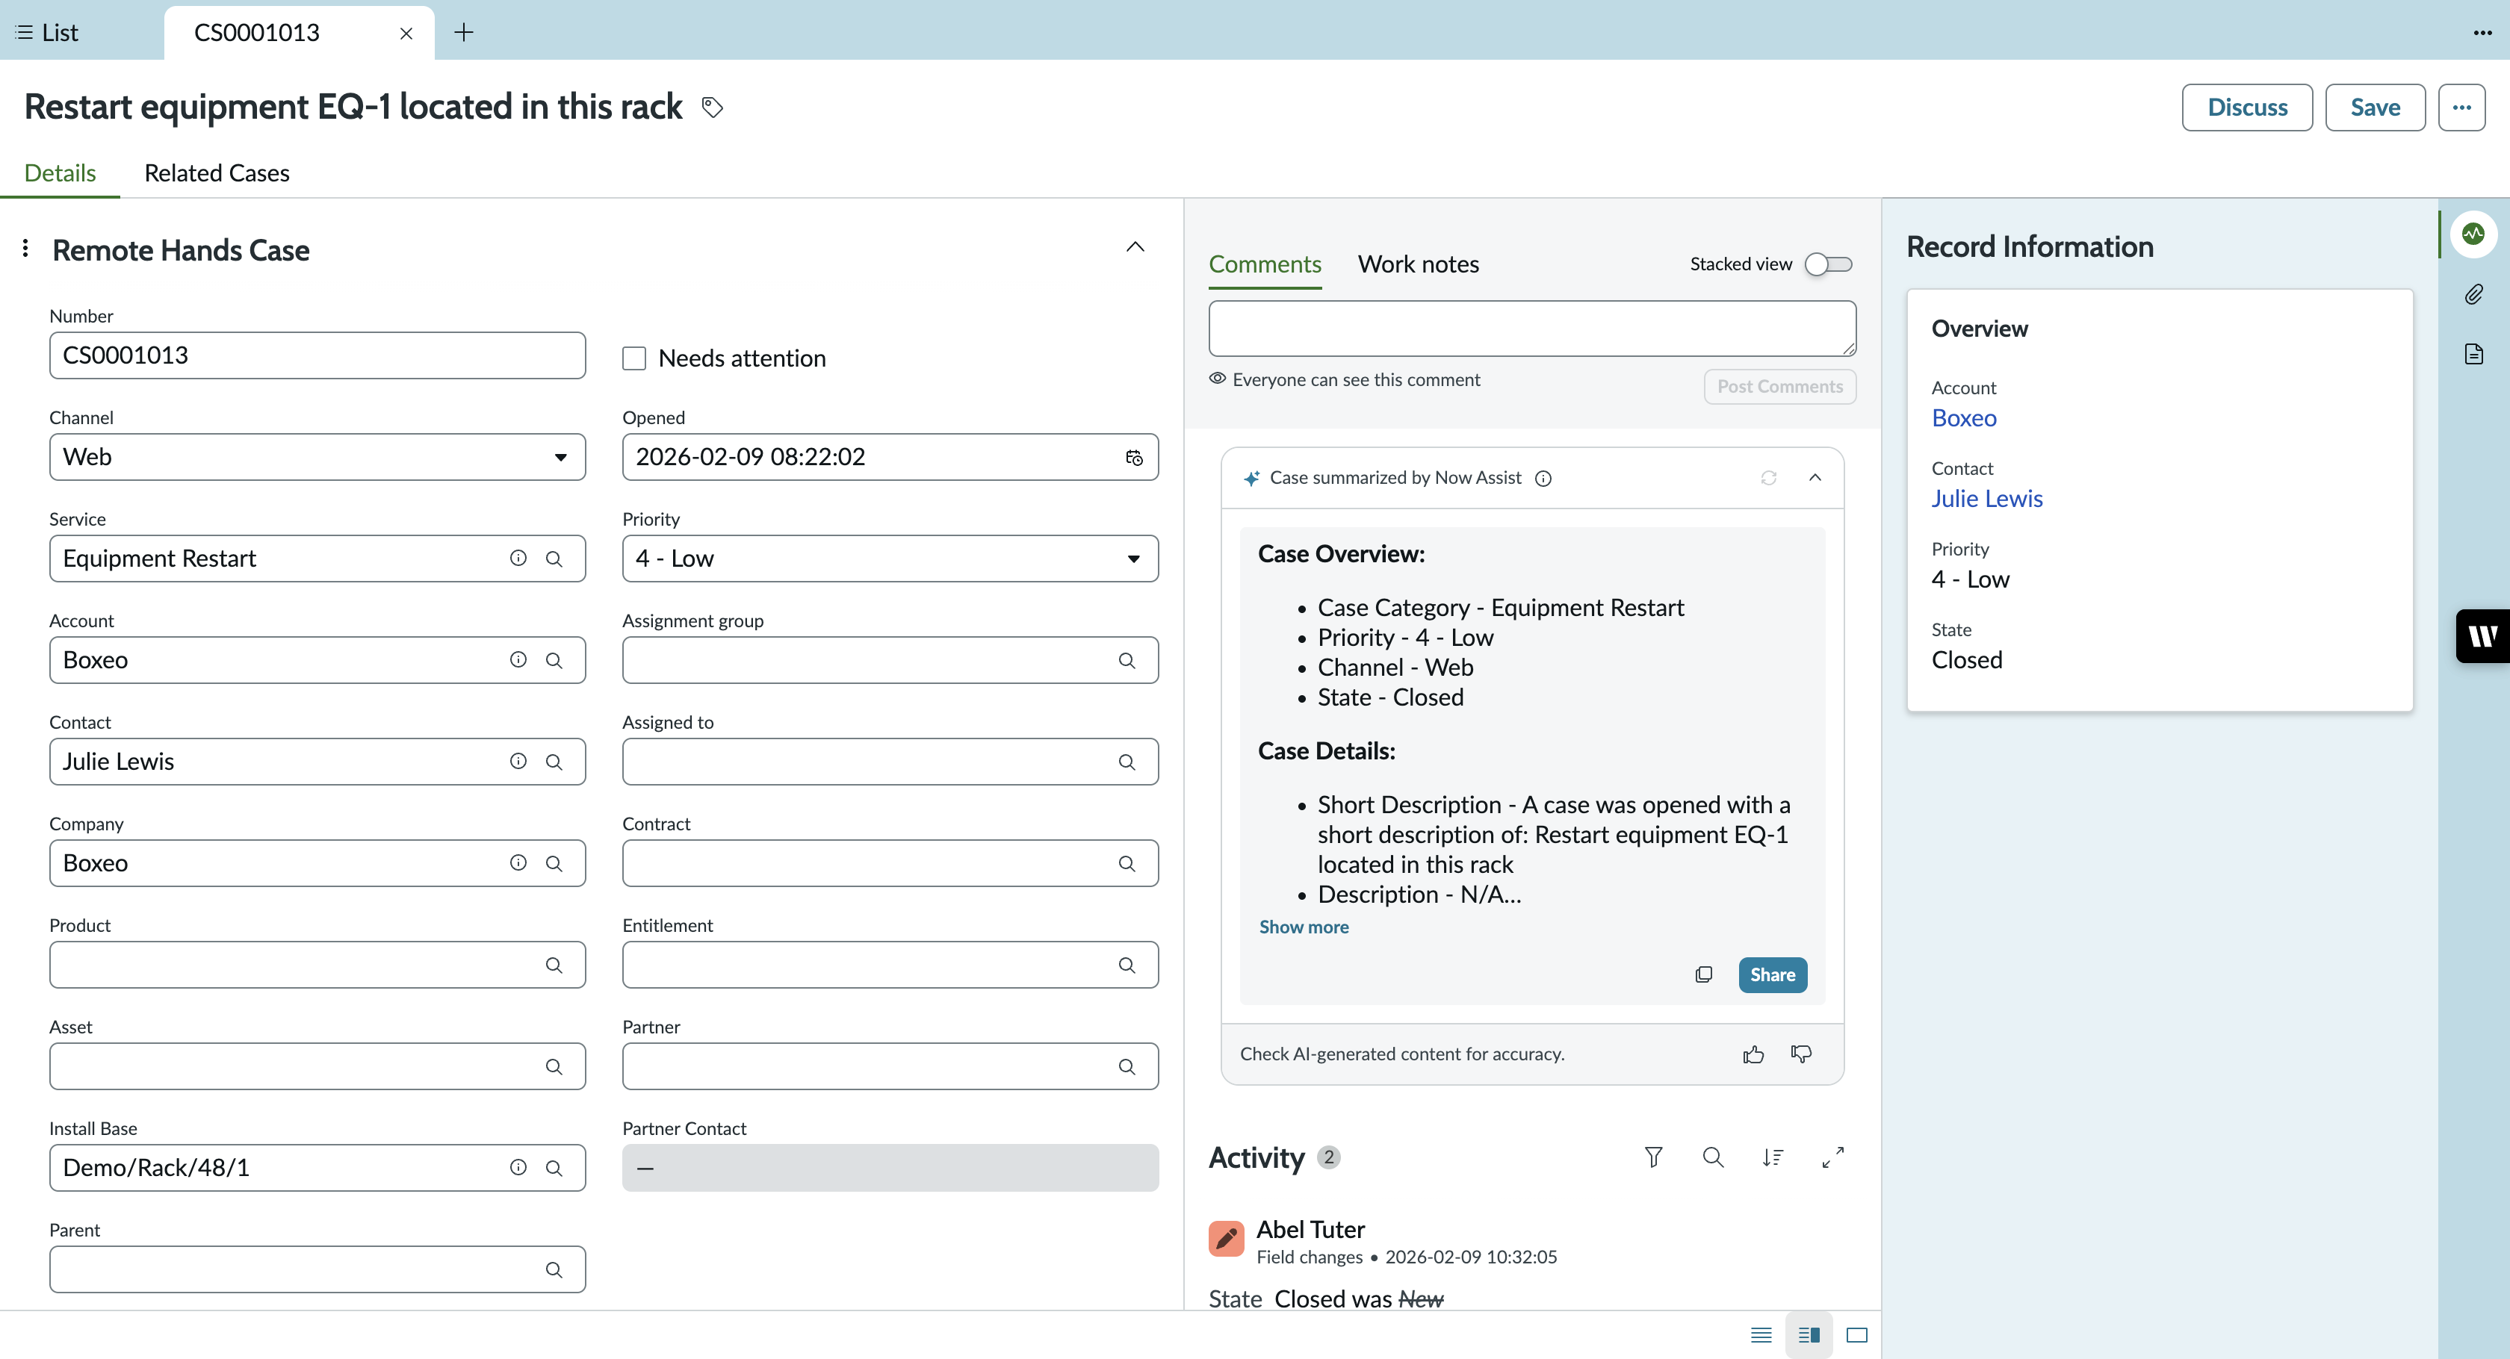Check the Needs attention checkbox

point(634,358)
